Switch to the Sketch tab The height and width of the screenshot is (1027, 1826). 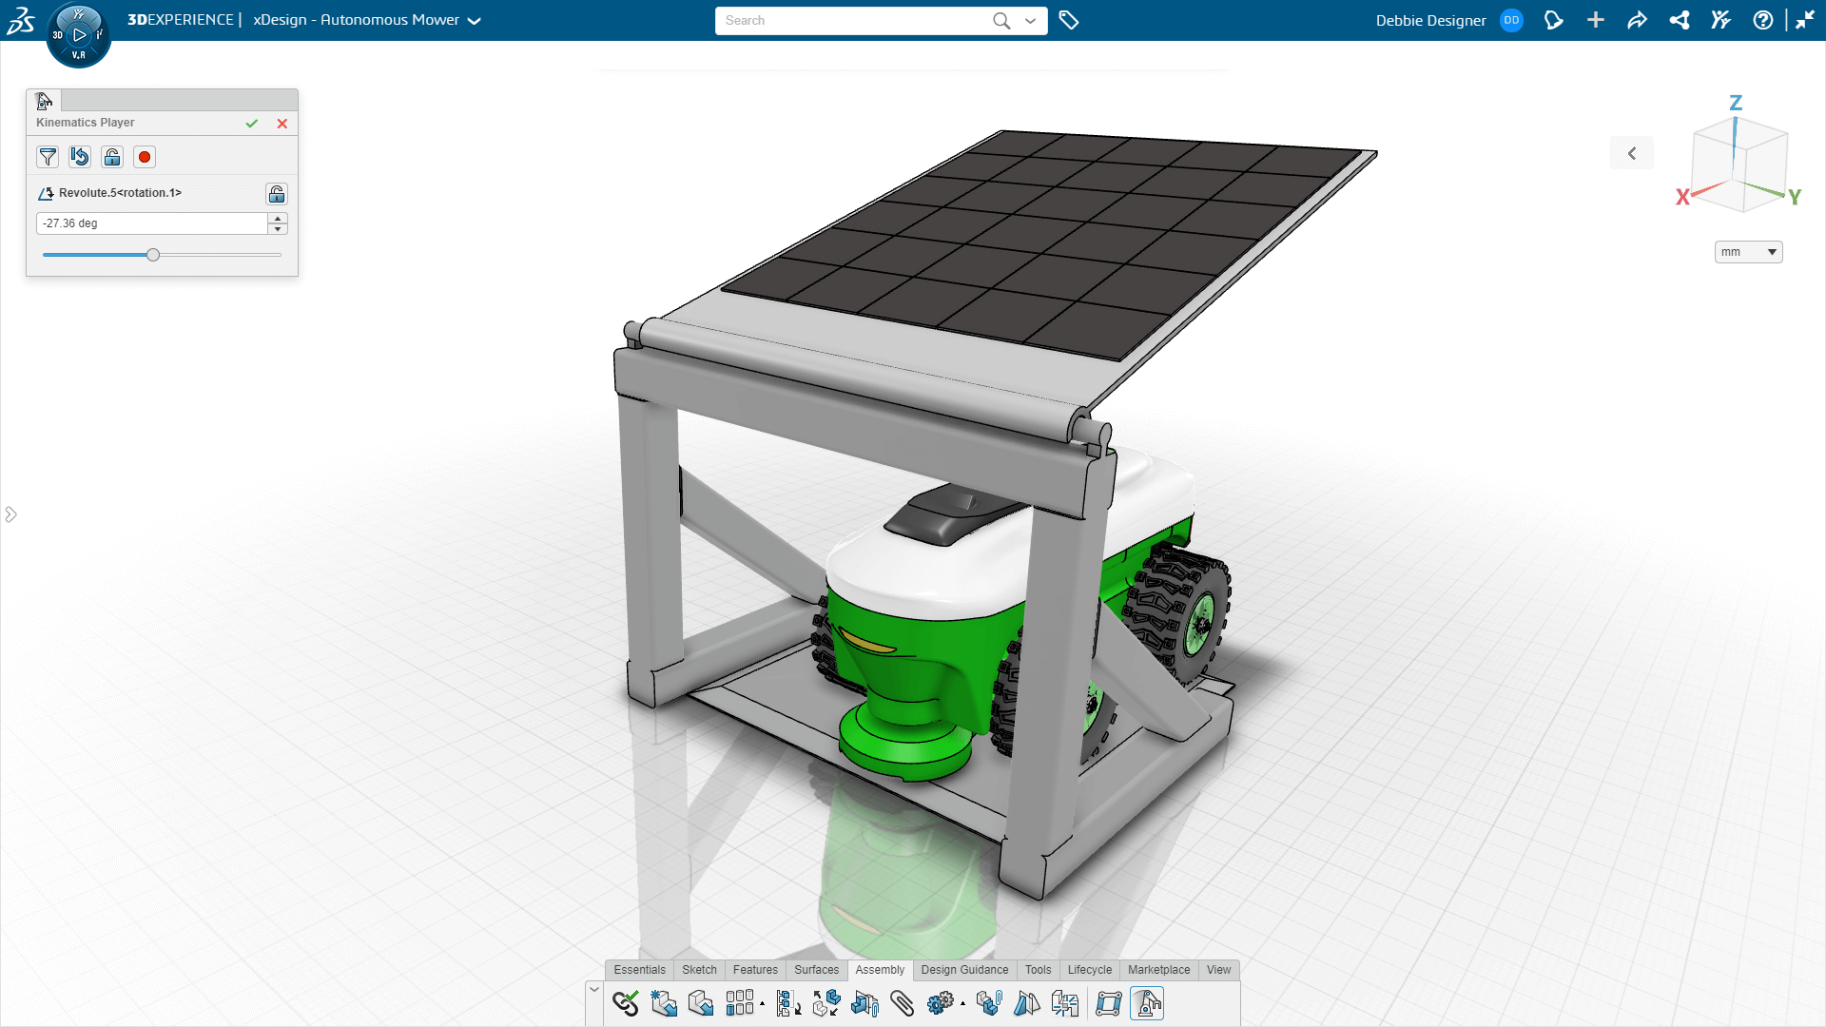coord(699,970)
